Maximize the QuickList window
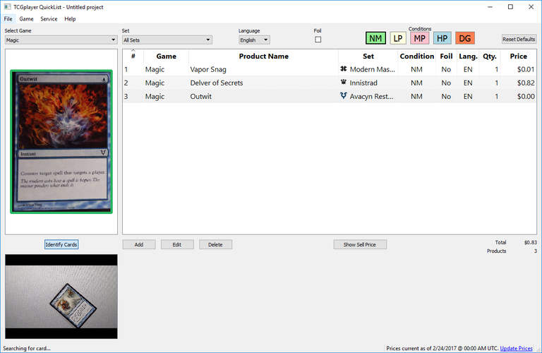This screenshot has height=353, width=542. pyautogui.click(x=510, y=7)
